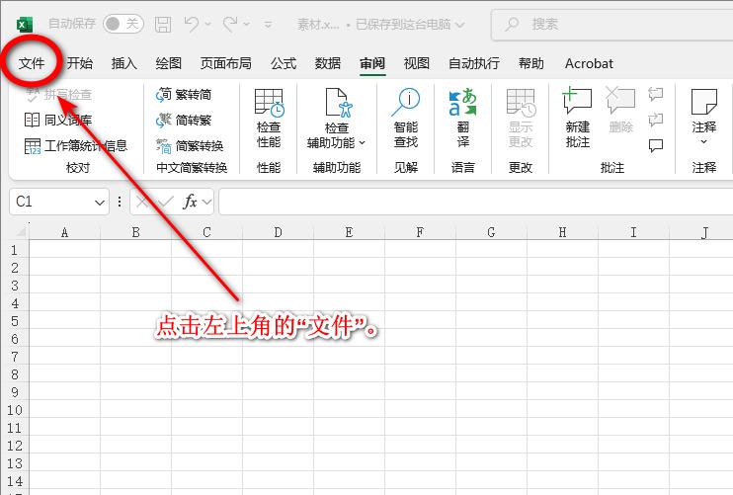Switch to the 自动执行 tab
Image resolution: width=733 pixels, height=495 pixels.
click(474, 63)
